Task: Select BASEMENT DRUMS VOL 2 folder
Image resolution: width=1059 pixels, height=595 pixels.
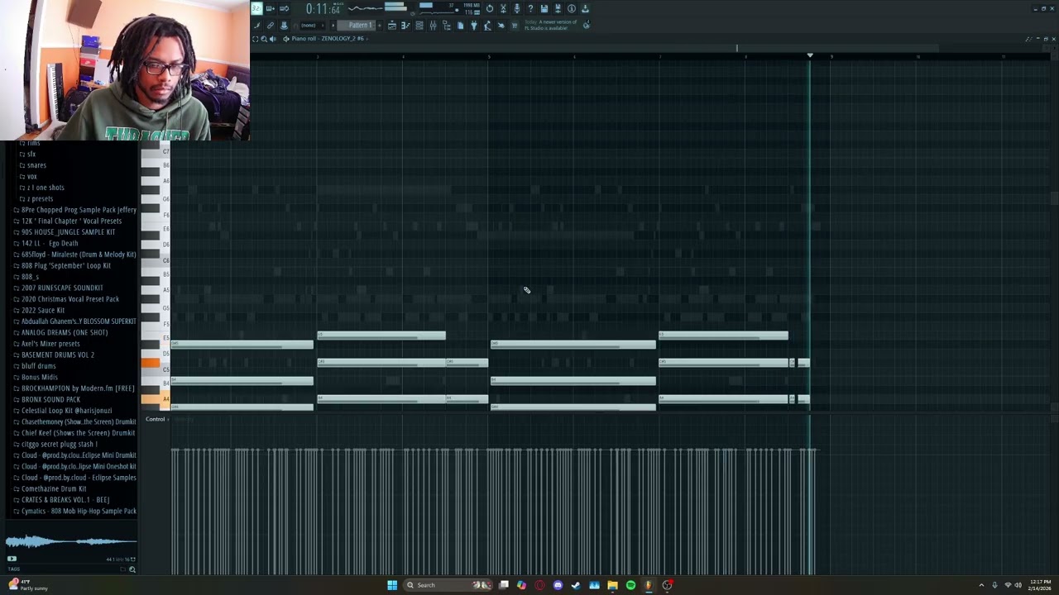Action: 58,355
